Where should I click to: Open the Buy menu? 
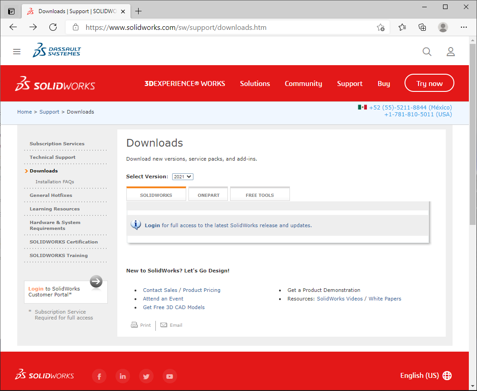tap(384, 84)
